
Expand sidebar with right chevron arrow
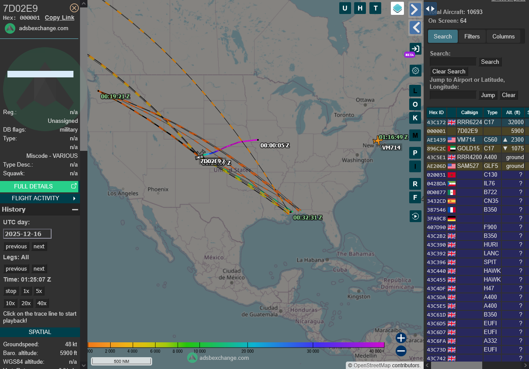tap(415, 10)
